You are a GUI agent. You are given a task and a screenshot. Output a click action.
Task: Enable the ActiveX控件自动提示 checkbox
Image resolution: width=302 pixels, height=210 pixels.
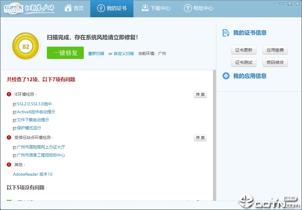point(14,112)
